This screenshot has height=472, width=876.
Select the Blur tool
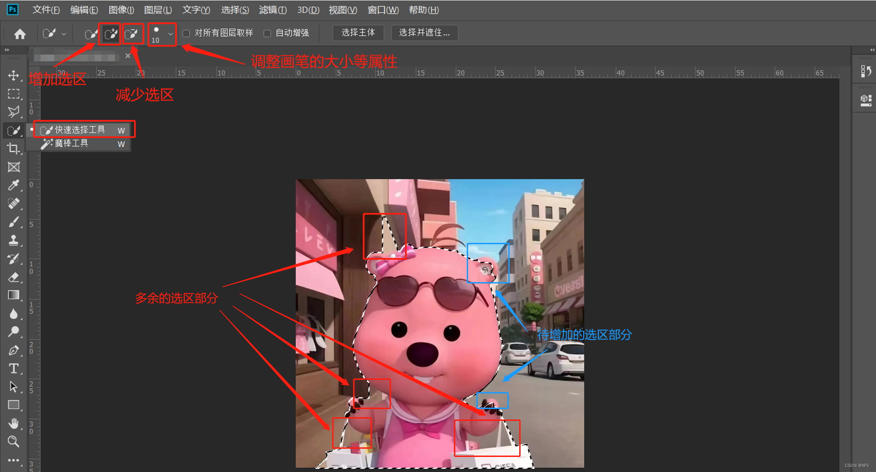(14, 314)
